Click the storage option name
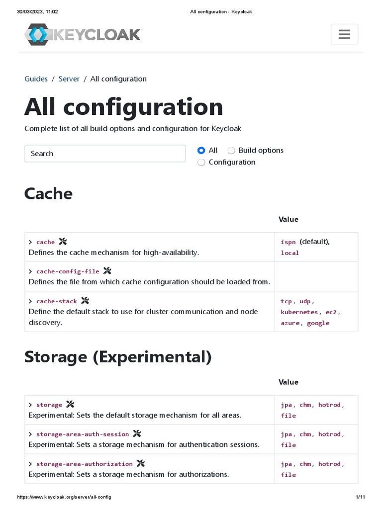The width and height of the screenshot is (382, 509). tap(49, 405)
